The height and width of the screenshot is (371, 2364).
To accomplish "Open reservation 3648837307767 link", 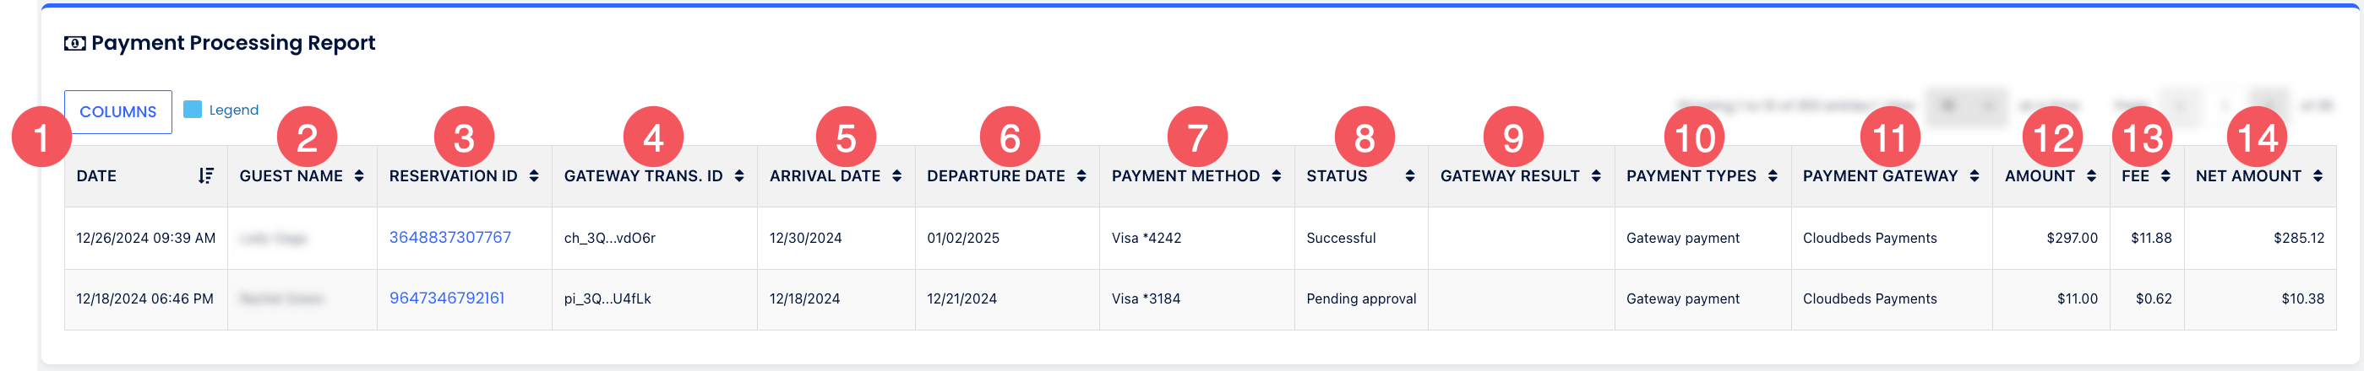I will [449, 237].
